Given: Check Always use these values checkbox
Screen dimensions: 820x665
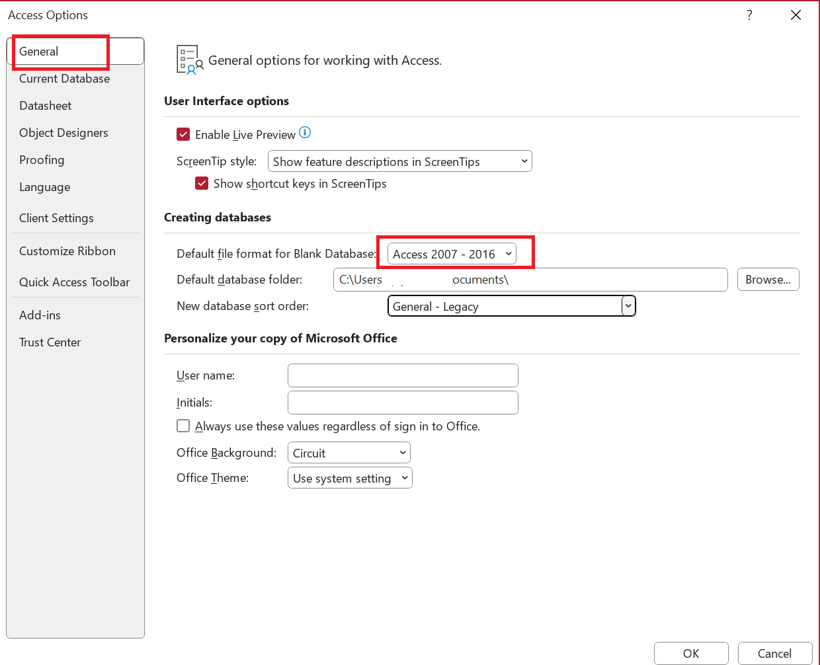Looking at the screenshot, I should click(183, 426).
